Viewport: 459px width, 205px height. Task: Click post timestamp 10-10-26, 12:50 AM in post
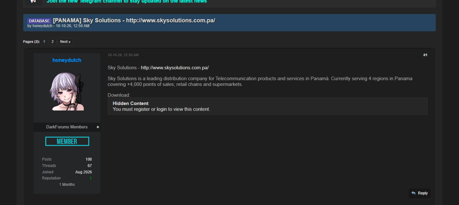[123, 55]
